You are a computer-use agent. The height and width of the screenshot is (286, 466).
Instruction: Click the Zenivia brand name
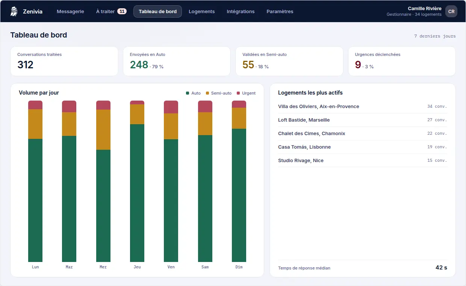pos(33,11)
